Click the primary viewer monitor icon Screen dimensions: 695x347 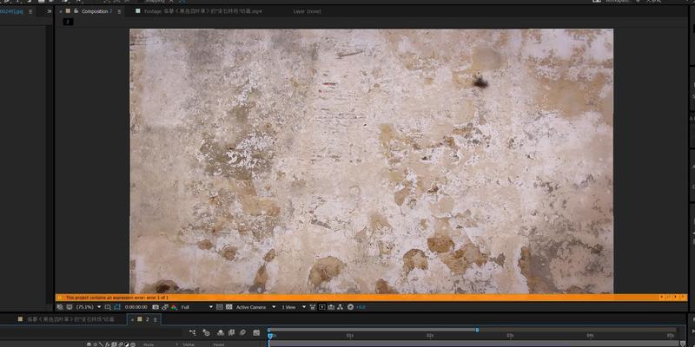(69, 307)
